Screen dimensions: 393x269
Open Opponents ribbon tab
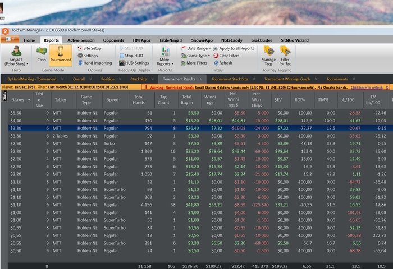pyautogui.click(x=113, y=40)
